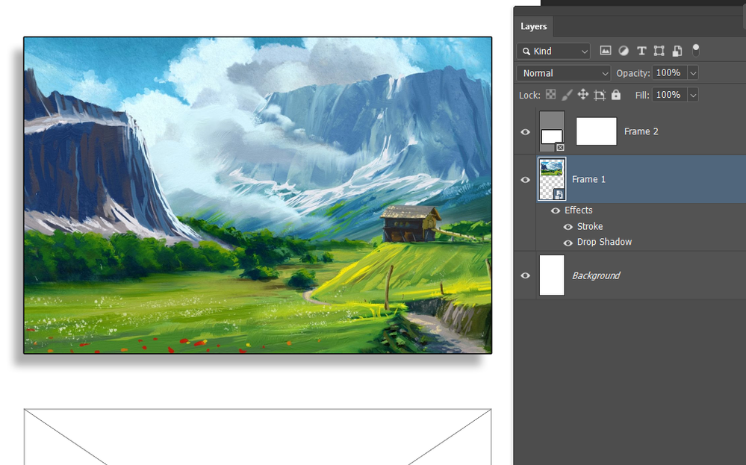The height and width of the screenshot is (465, 746).
Task: Open the Kind filter type dropdown
Action: [554, 51]
